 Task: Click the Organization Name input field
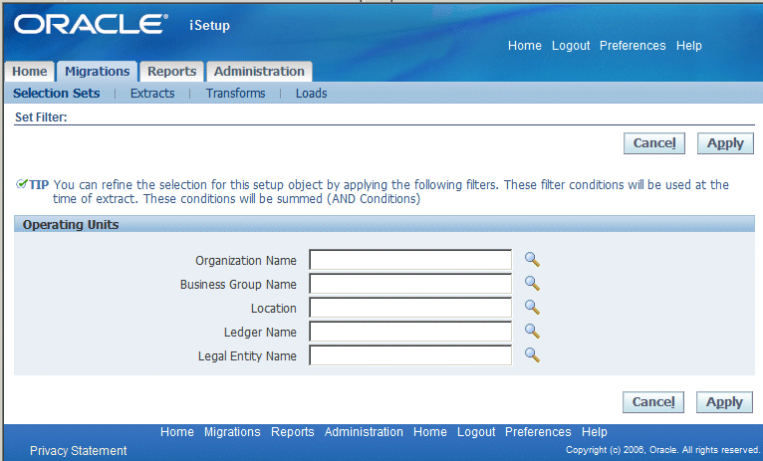click(x=410, y=260)
